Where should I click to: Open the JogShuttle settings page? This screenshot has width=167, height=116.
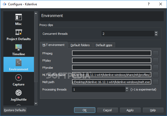pos(19,95)
